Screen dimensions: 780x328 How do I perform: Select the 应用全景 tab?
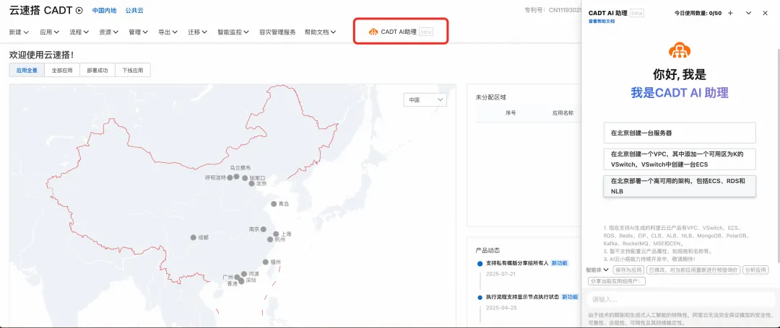[x=27, y=70]
